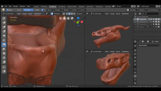Toggle the grid perspective/ortho view button
Image resolution: width=161 pixels, height=91 pixels.
coord(60,18)
